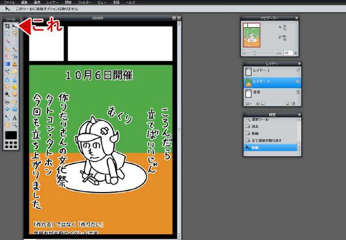
Task: Open layer settings dropdown at layers panel bottom
Action: tap(249, 103)
